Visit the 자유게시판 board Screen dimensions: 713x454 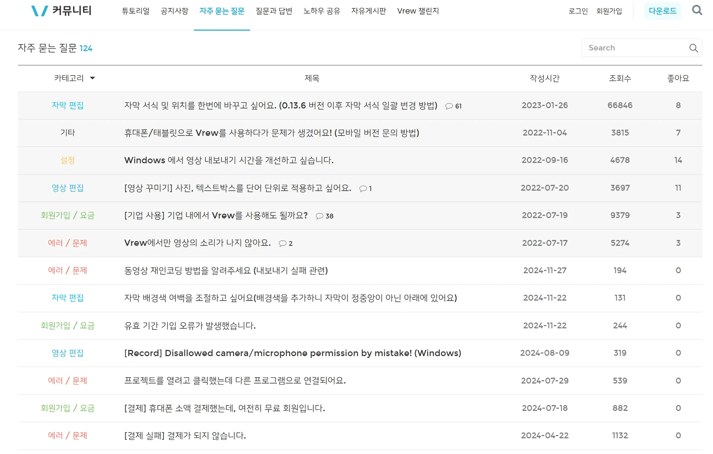tap(369, 11)
